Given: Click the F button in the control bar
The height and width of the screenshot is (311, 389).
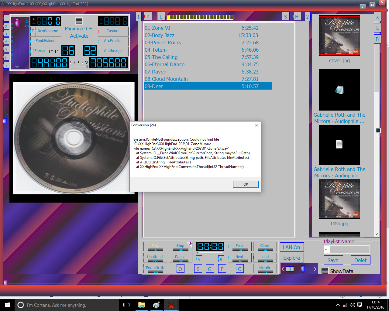Looking at the screenshot, I should [x=222, y=269].
